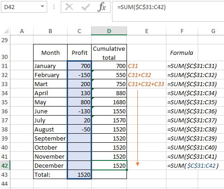Click profit value -50 for August
The height and width of the screenshot is (189, 224).
coord(79,129)
